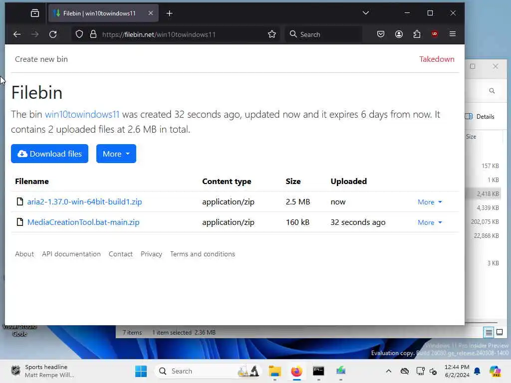The height and width of the screenshot is (383, 511).
Task: Open the Firefox hamburger menu
Action: 453,34
